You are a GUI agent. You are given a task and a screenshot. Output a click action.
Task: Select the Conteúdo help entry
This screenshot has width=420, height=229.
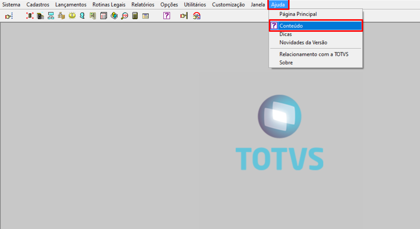click(x=316, y=26)
